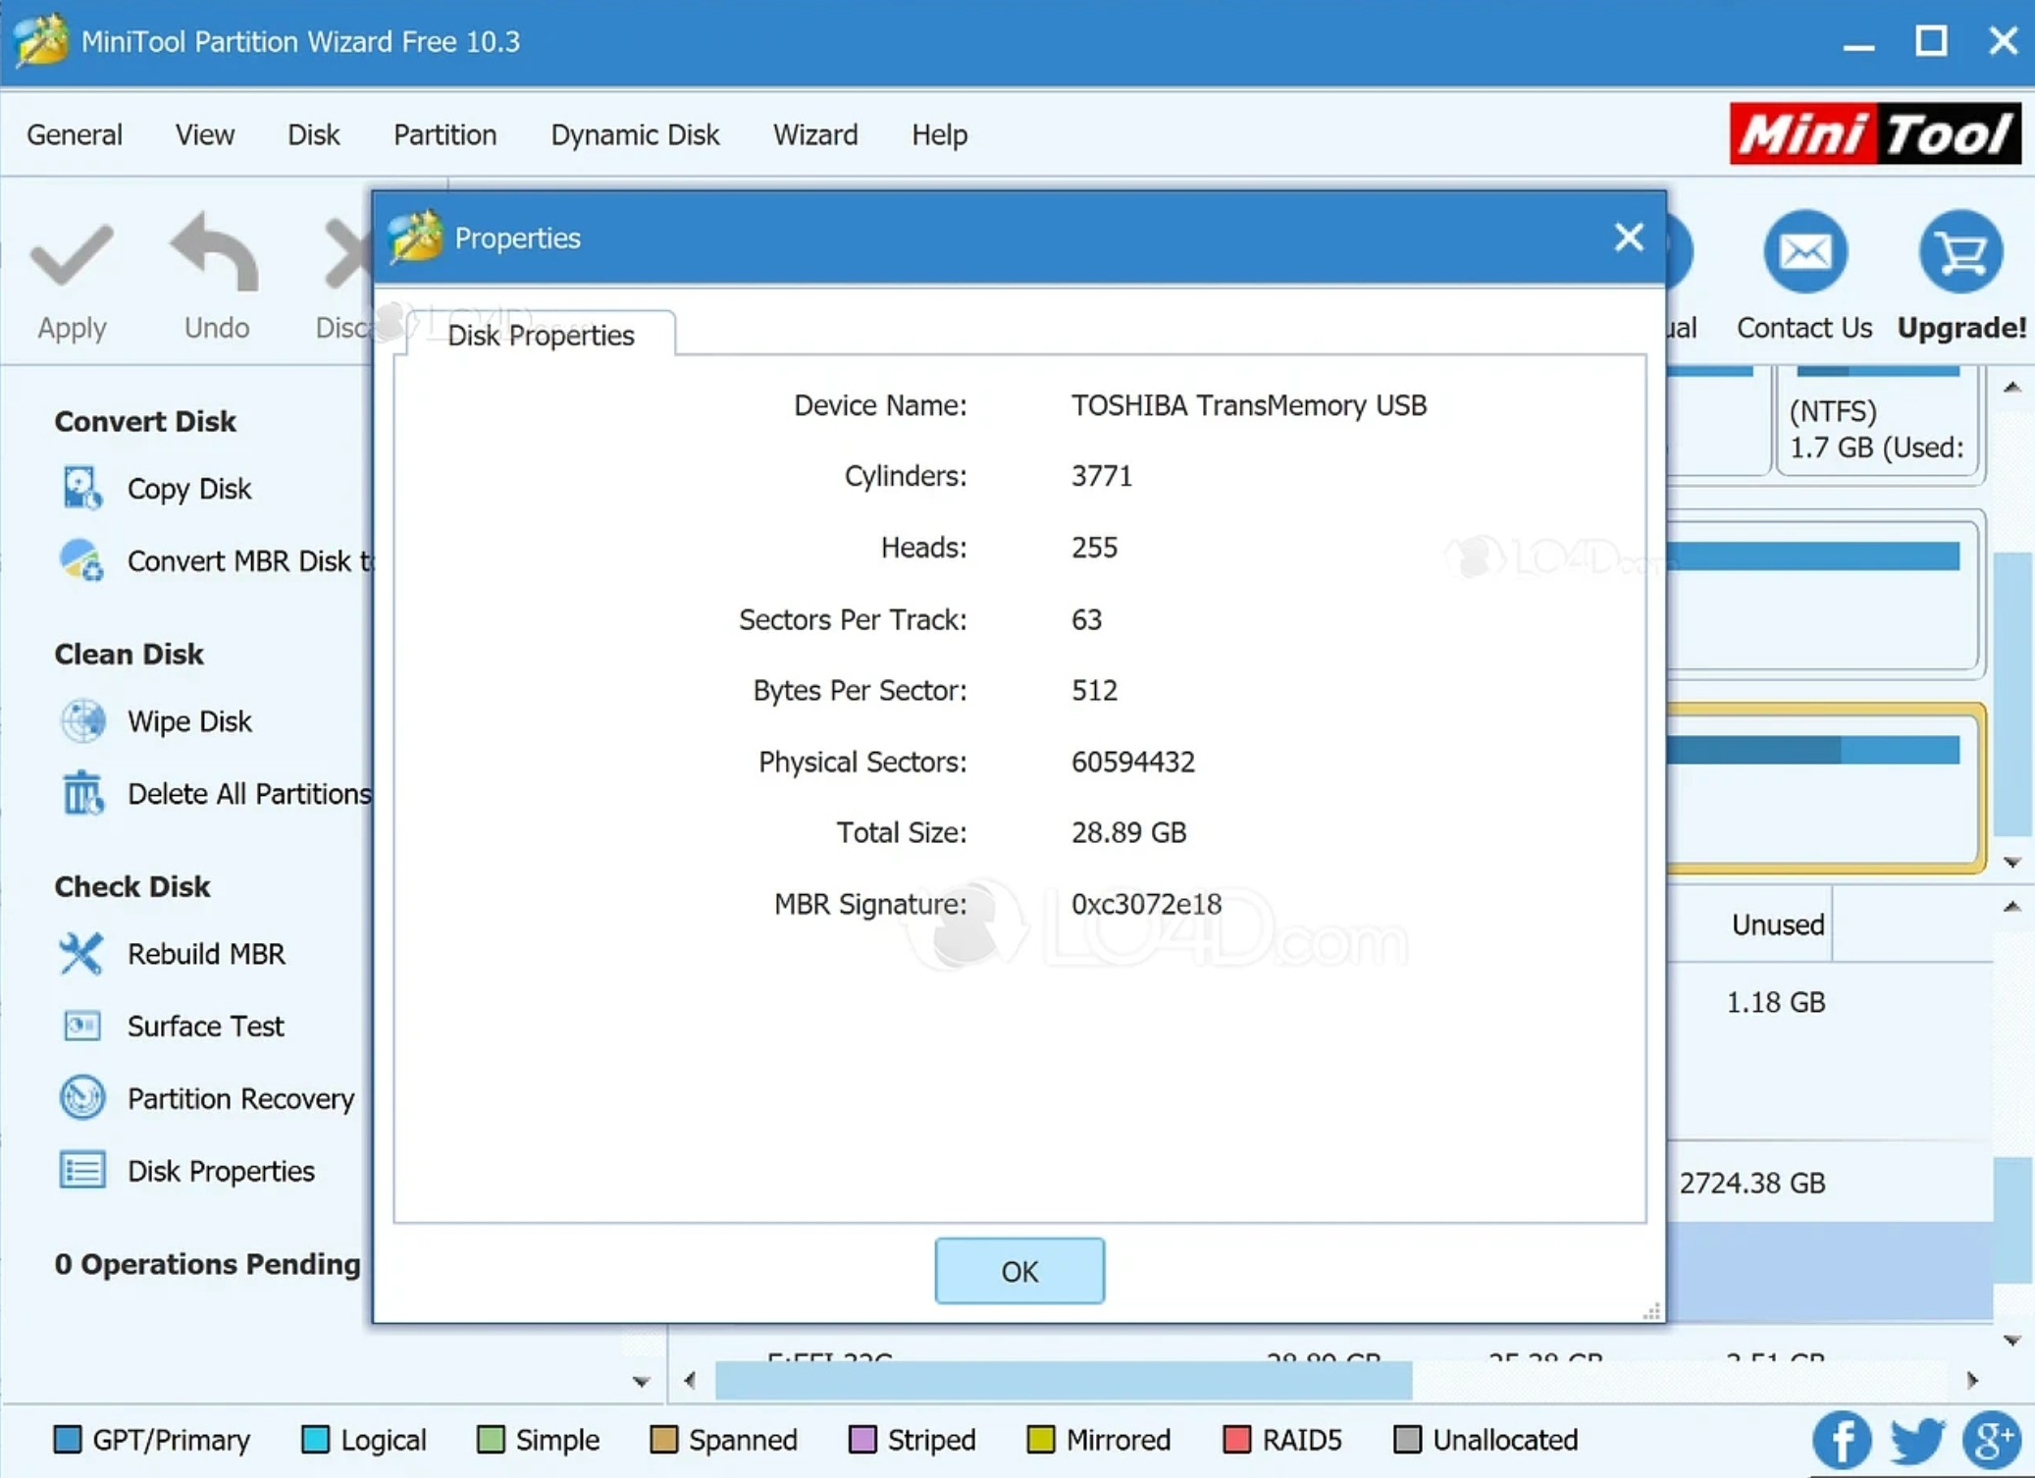Image resolution: width=2035 pixels, height=1478 pixels.
Task: Open the Disk menu
Action: 313,134
